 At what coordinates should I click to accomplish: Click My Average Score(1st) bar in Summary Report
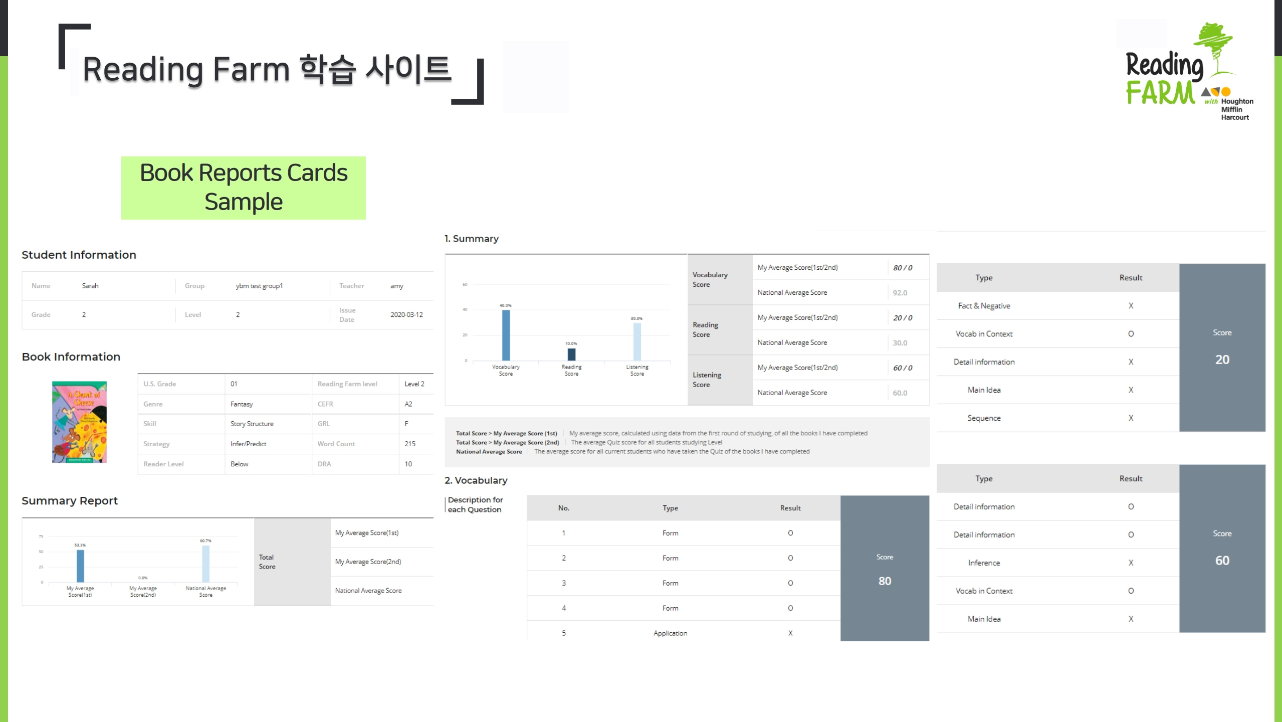(80, 566)
